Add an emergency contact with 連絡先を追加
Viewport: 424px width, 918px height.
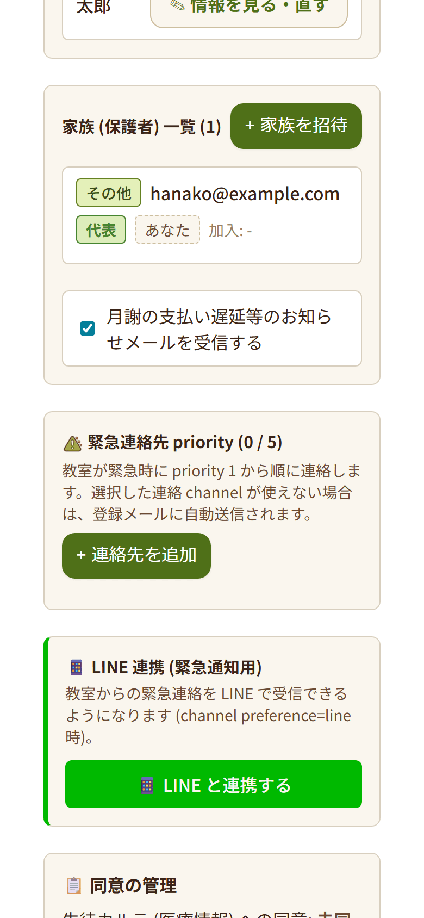(136, 556)
